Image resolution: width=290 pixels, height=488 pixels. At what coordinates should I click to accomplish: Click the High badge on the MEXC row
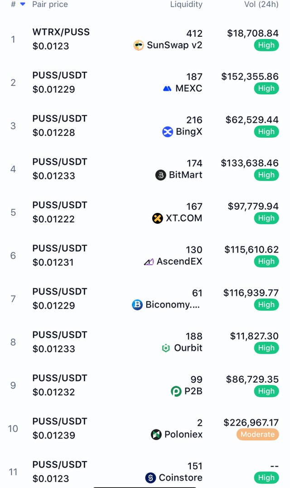click(266, 89)
